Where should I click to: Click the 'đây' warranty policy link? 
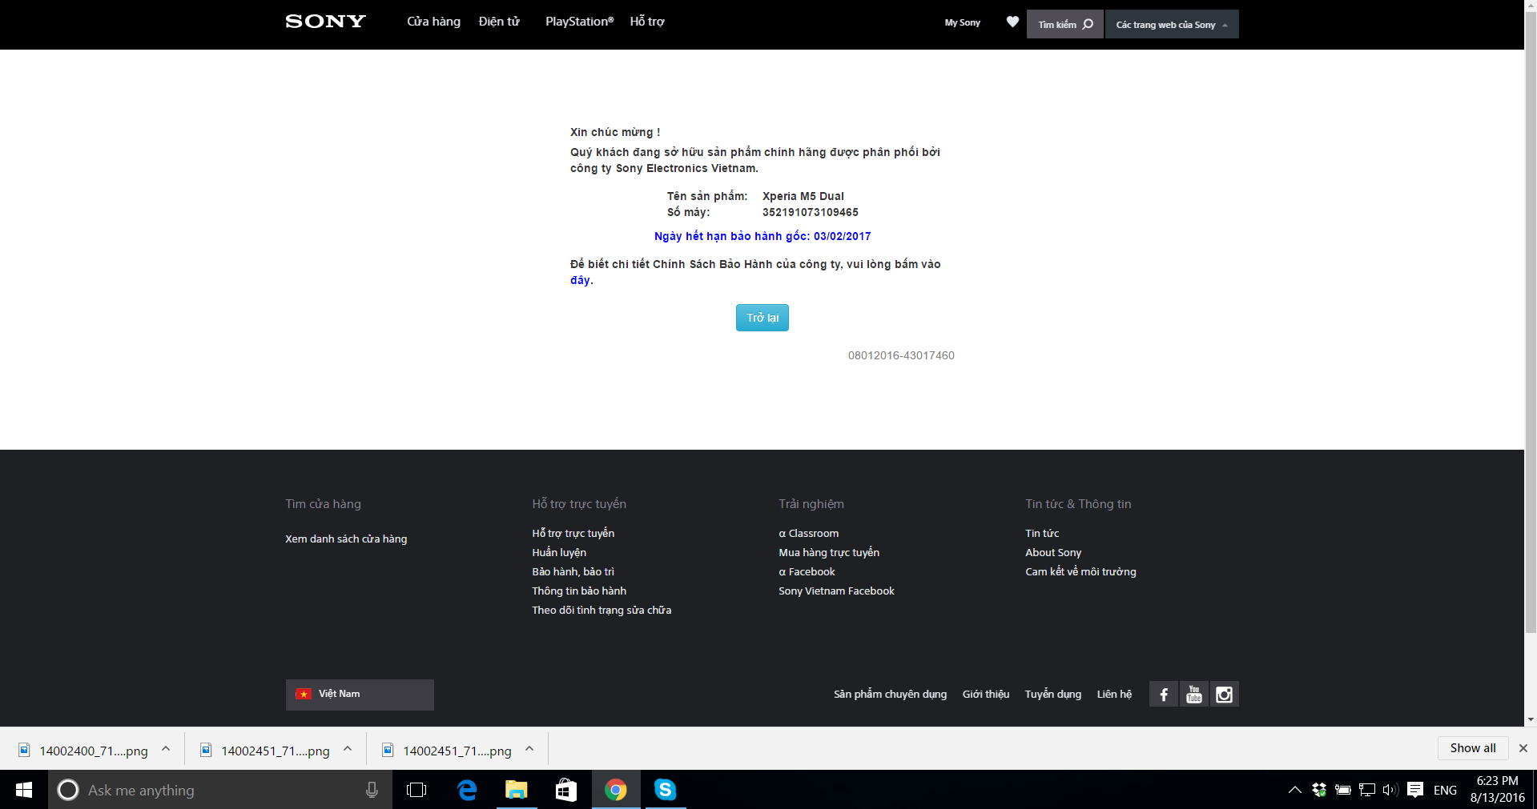point(580,280)
